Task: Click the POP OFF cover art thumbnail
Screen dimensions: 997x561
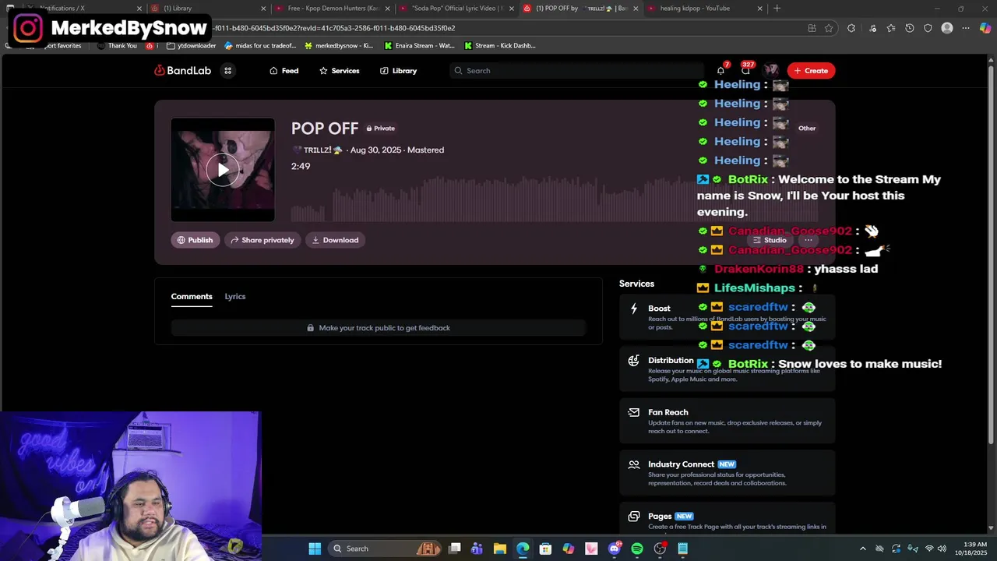Action: click(x=223, y=170)
